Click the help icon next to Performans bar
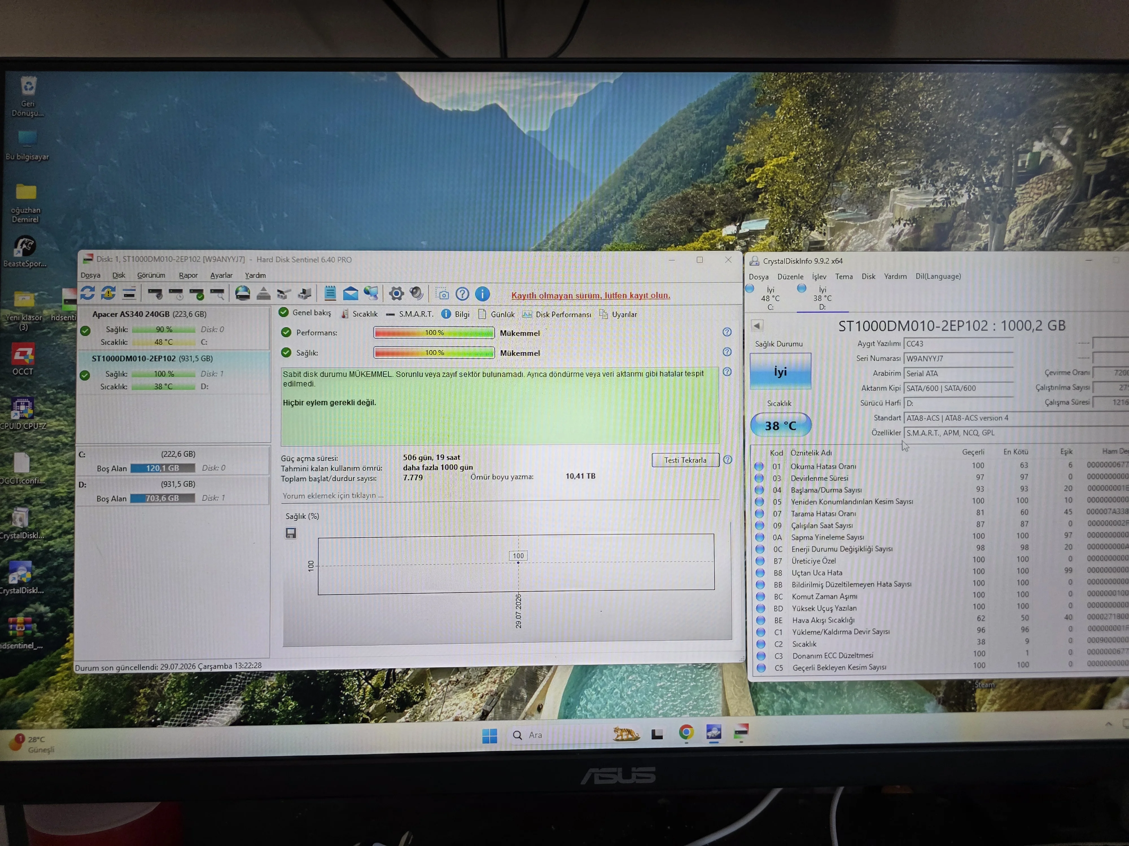Image resolution: width=1129 pixels, height=846 pixels. point(727,332)
